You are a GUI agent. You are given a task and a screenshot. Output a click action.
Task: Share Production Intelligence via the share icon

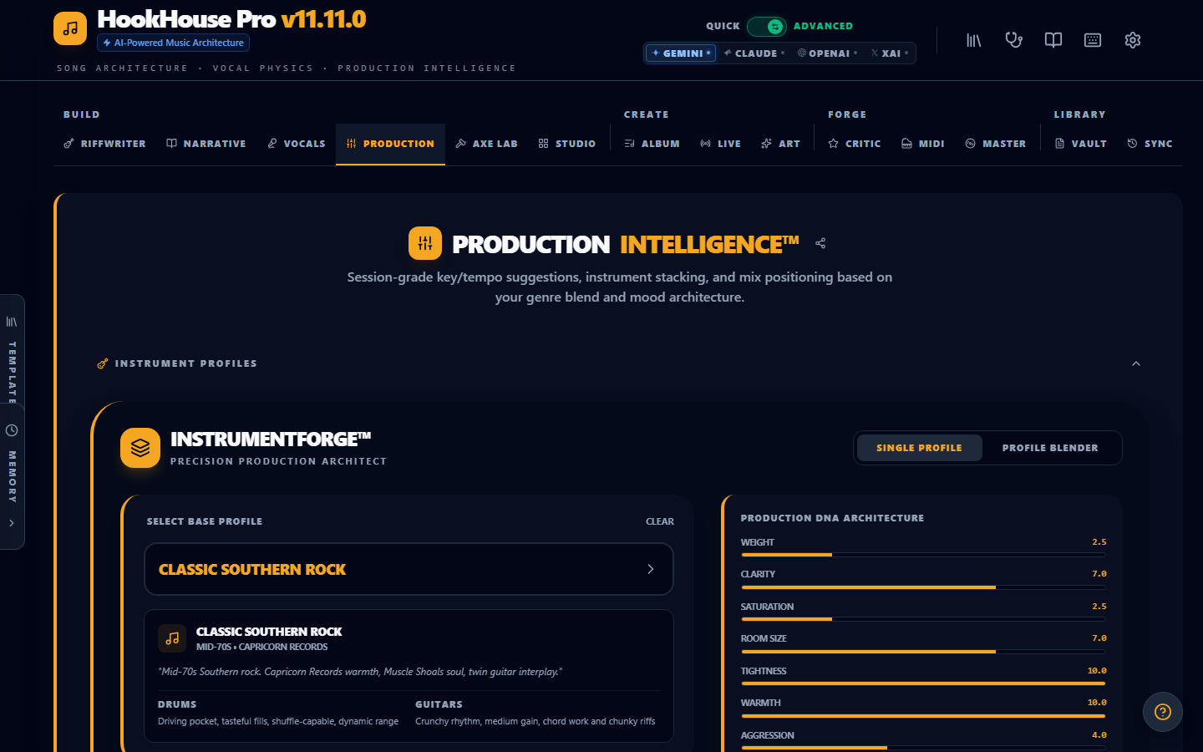(820, 242)
